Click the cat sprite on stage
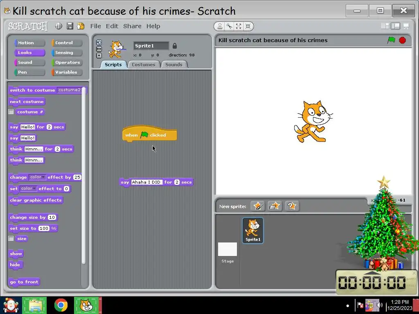The height and width of the screenshot is (314, 419). click(313, 121)
